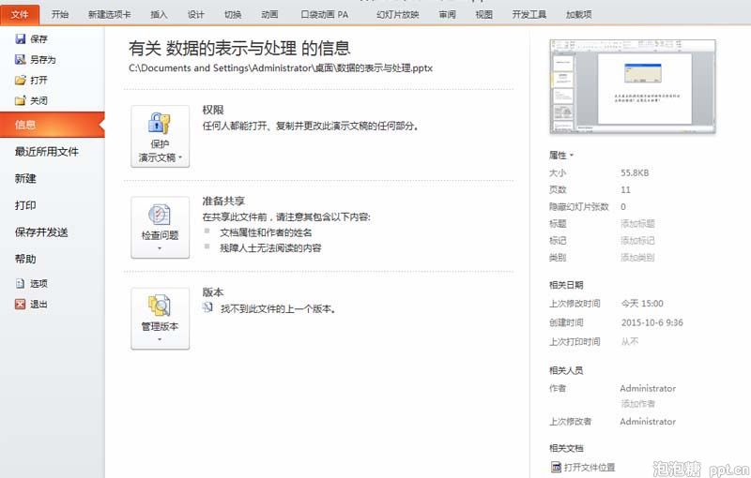The image size is (751, 478).
Task: Click the document icon under 版本
Action: pos(207,306)
